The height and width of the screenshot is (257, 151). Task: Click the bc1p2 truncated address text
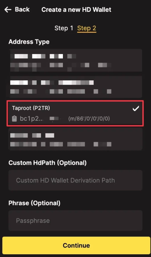point(31,119)
